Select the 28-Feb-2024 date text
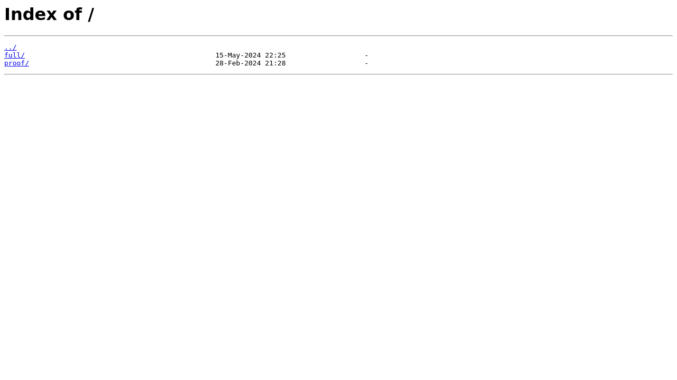Screen dimensions: 677x380 click(238, 63)
